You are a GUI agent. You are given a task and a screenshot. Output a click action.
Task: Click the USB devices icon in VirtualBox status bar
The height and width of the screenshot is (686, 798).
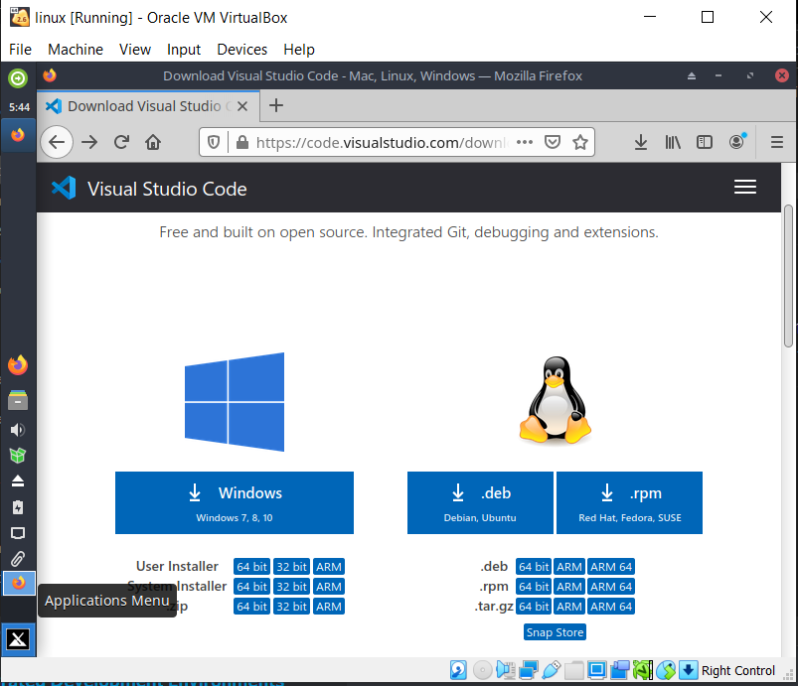(x=552, y=670)
